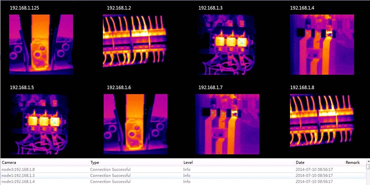The width and height of the screenshot is (370, 185).
Task: Sort log by Type column header
Action: [x=95, y=163]
